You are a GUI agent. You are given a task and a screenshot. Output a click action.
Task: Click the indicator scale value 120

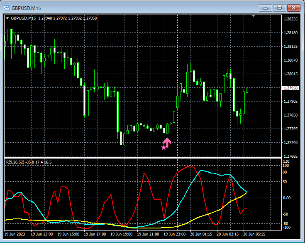286,161
